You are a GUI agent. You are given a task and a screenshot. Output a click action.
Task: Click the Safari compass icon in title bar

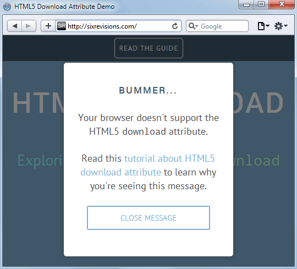[7, 7]
